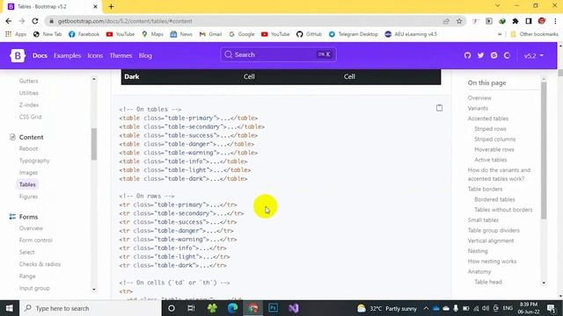The image size is (563, 316).
Task: Open the Themes nav item
Action: [x=121, y=55]
